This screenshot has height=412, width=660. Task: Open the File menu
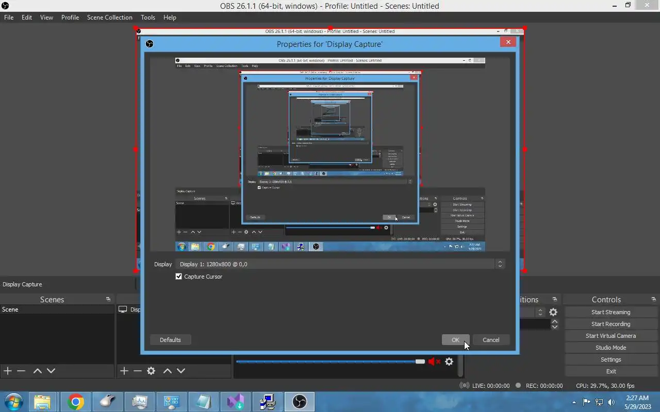9,17
